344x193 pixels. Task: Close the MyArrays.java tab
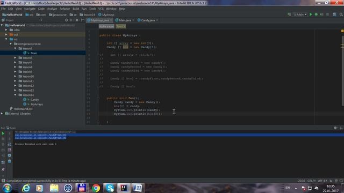tap(111, 20)
